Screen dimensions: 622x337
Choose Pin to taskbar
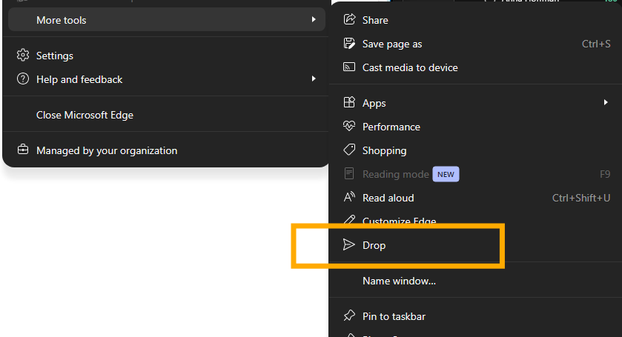475,317
